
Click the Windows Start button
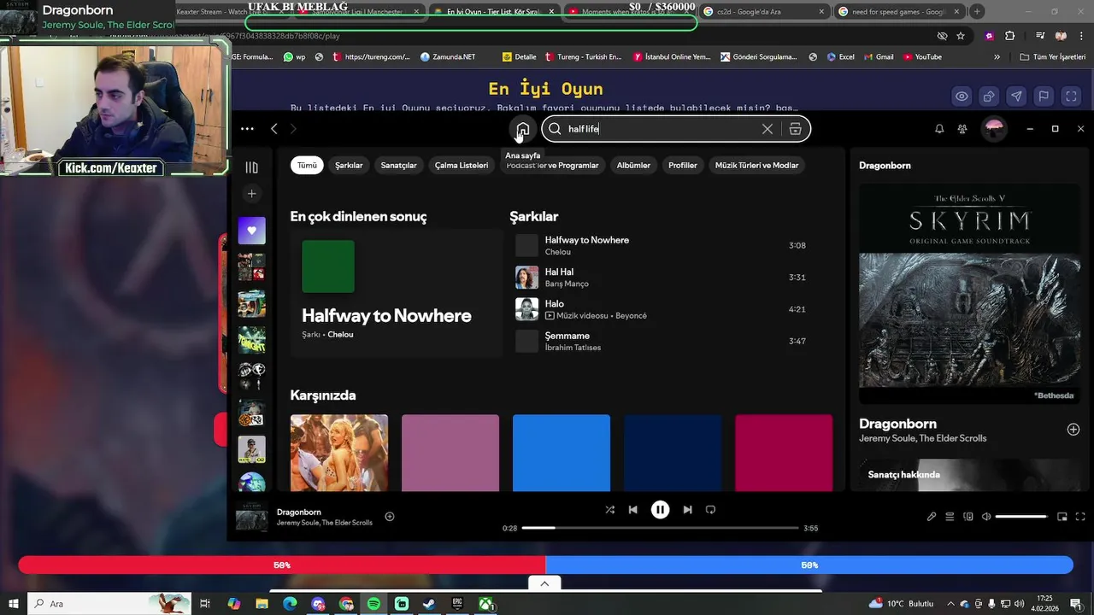coord(13,604)
